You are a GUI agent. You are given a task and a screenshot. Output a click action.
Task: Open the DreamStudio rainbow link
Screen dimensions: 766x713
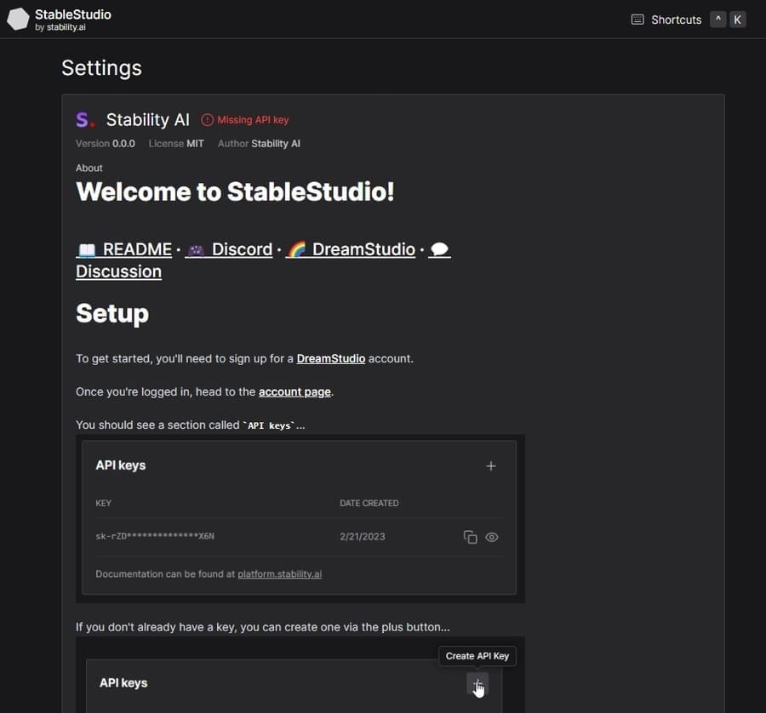click(x=351, y=249)
